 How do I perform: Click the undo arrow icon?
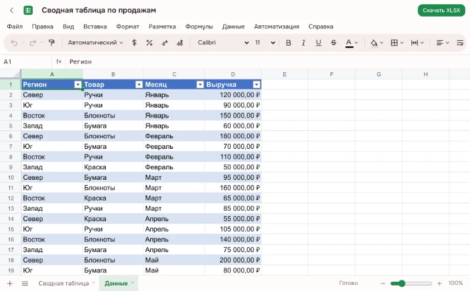tap(14, 43)
